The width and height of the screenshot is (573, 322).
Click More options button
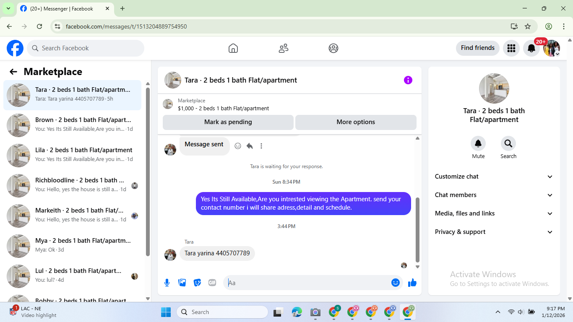pos(356,122)
